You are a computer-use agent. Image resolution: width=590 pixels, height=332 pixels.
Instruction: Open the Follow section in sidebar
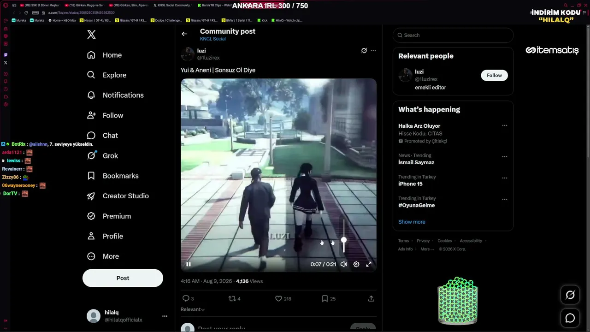click(105, 115)
